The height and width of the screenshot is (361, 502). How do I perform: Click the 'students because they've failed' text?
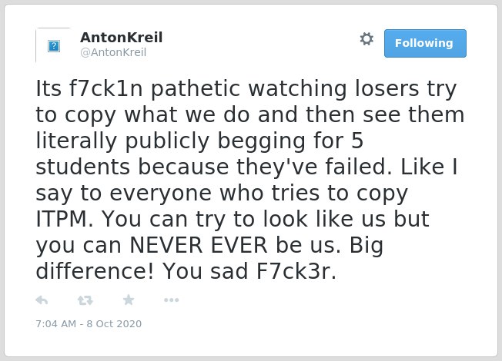click(x=213, y=167)
